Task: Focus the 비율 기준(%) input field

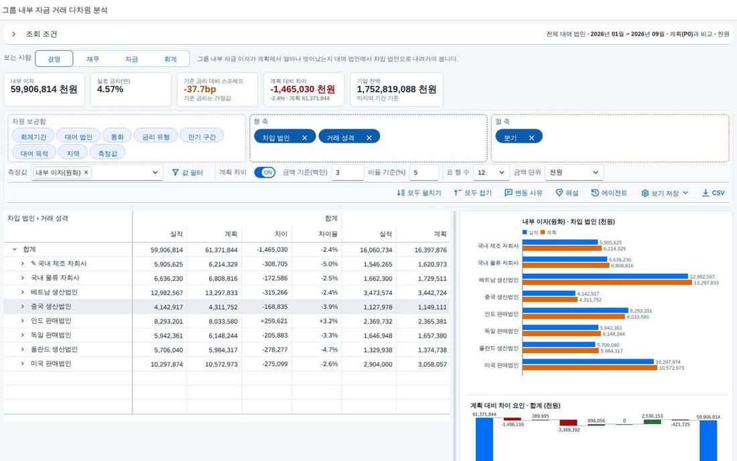Action: click(x=424, y=172)
